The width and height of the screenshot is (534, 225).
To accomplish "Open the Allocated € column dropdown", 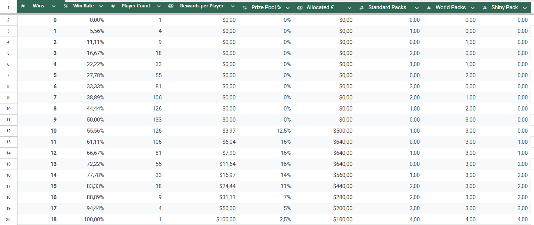I will pos(349,8).
